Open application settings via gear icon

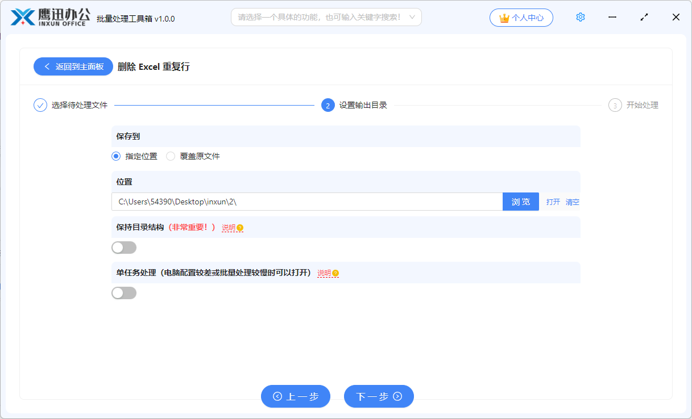point(580,17)
